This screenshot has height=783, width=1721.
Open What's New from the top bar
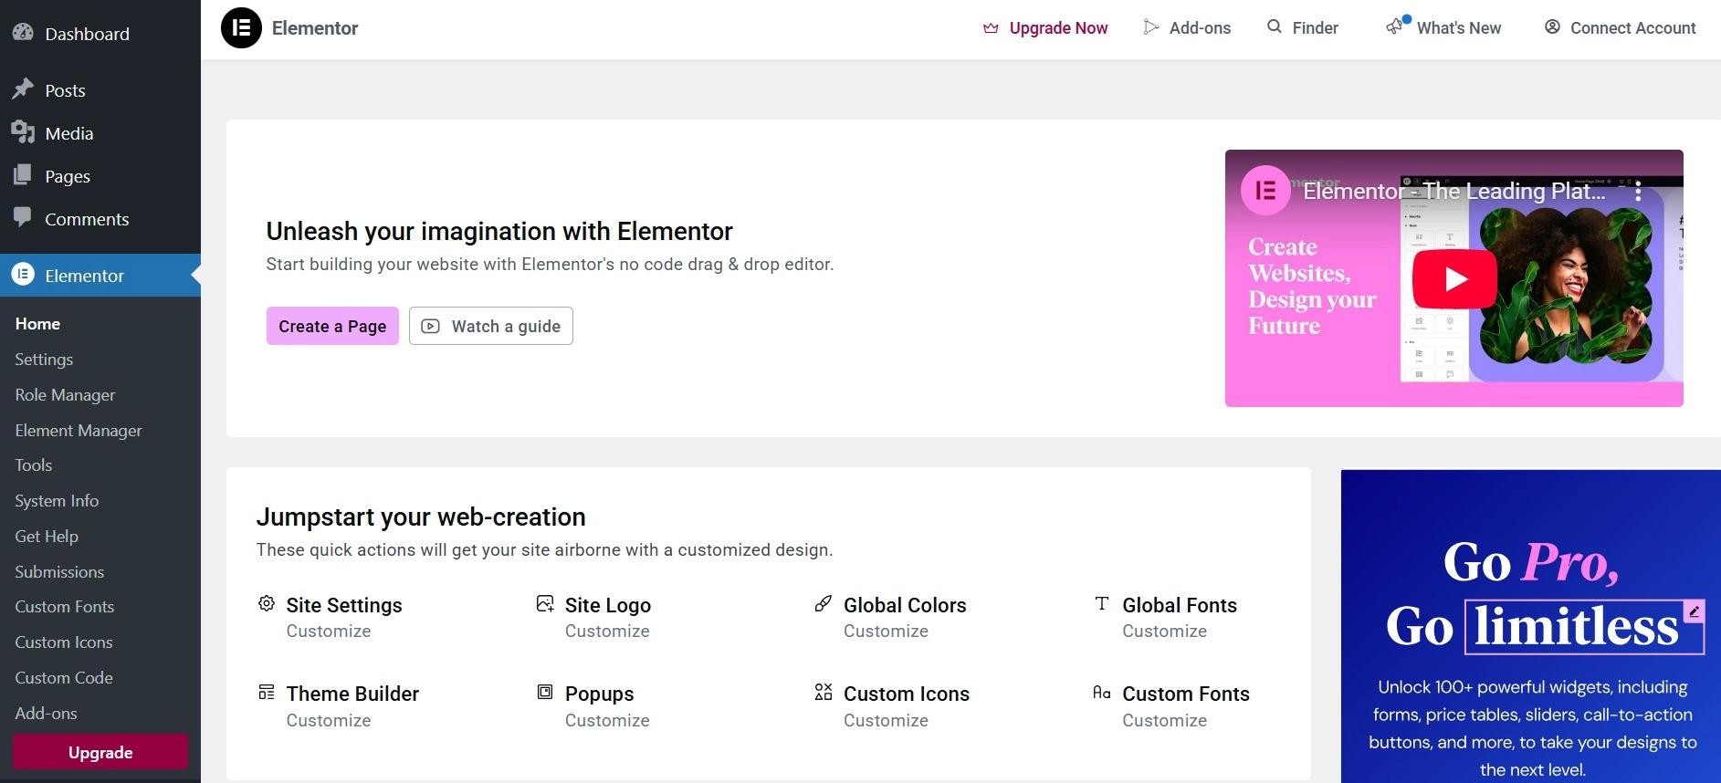pyautogui.click(x=1458, y=28)
